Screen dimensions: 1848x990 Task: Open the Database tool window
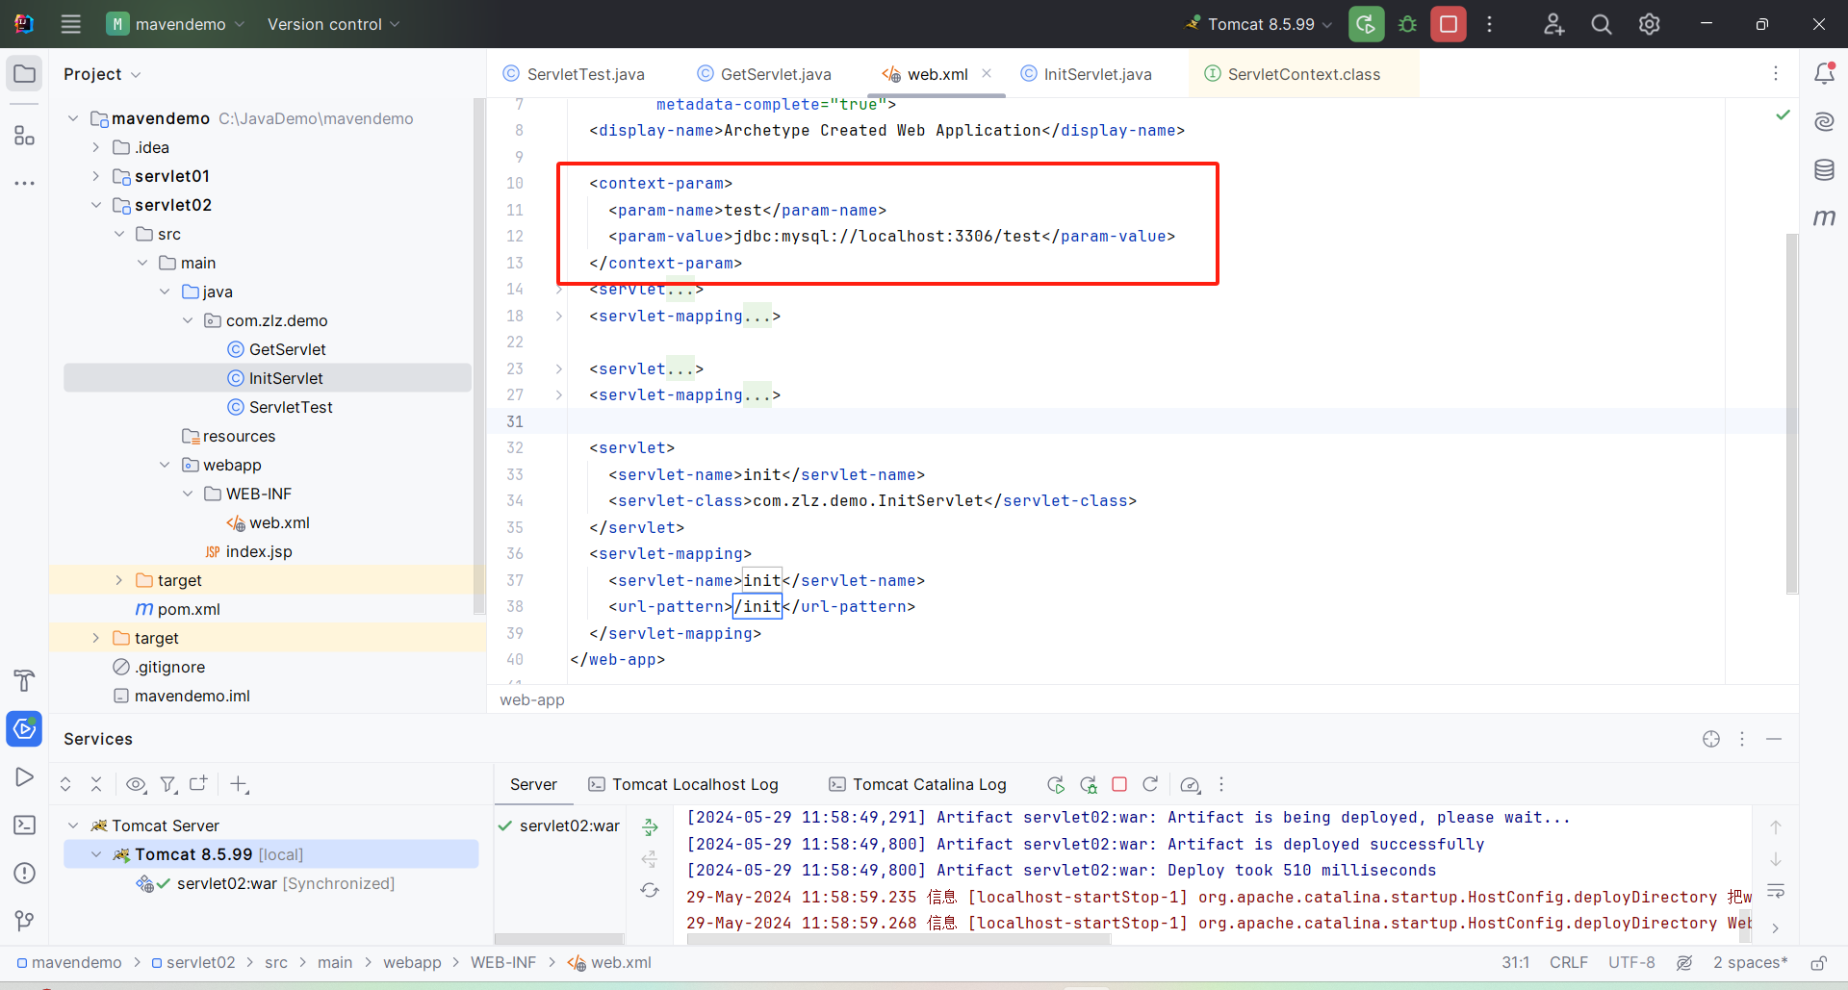click(1826, 169)
